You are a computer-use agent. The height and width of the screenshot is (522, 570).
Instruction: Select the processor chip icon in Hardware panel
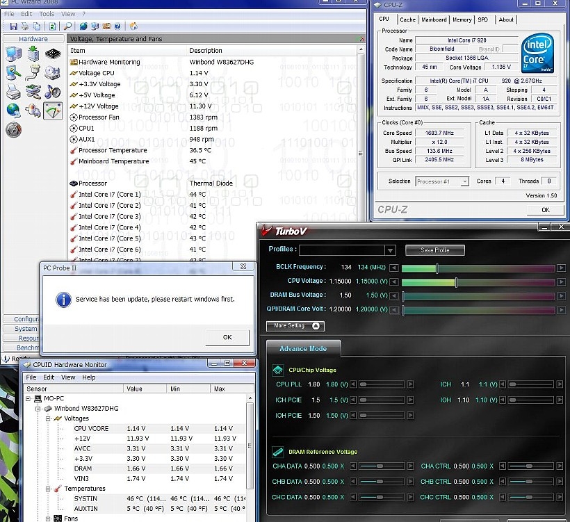point(53,54)
